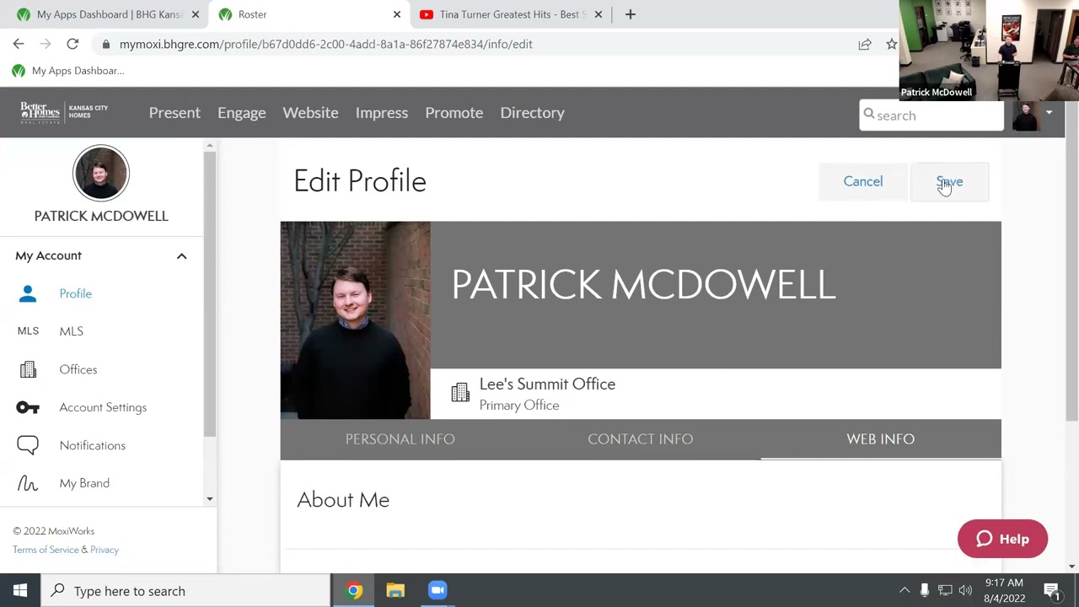Close the Roster browser tab
Image resolution: width=1079 pixels, height=607 pixels.
[x=397, y=14]
